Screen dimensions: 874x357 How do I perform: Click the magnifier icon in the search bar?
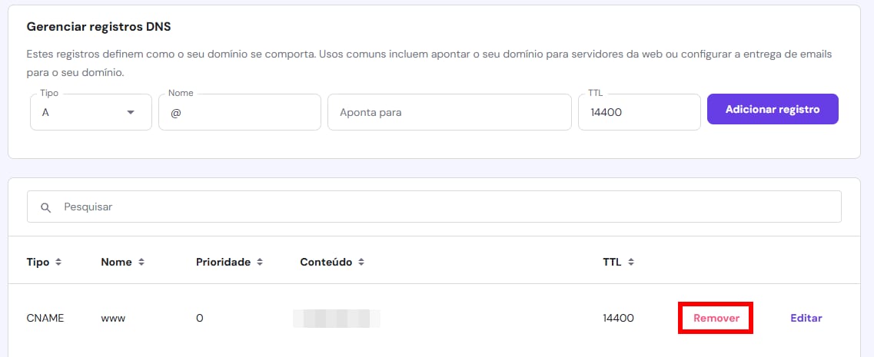[46, 207]
